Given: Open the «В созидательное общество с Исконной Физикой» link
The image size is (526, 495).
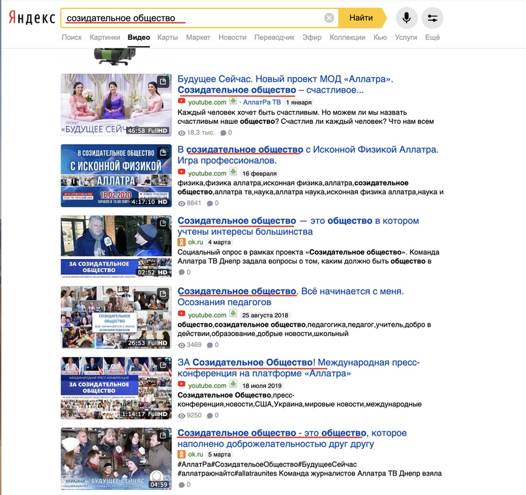Looking at the screenshot, I should (308, 155).
